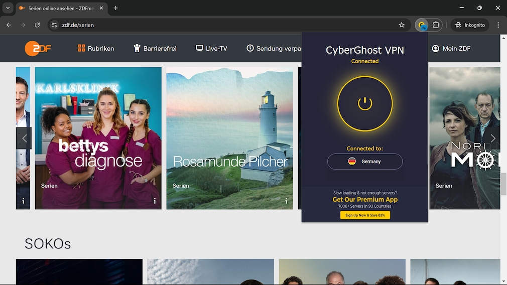Click the ZDF logo

point(38,49)
